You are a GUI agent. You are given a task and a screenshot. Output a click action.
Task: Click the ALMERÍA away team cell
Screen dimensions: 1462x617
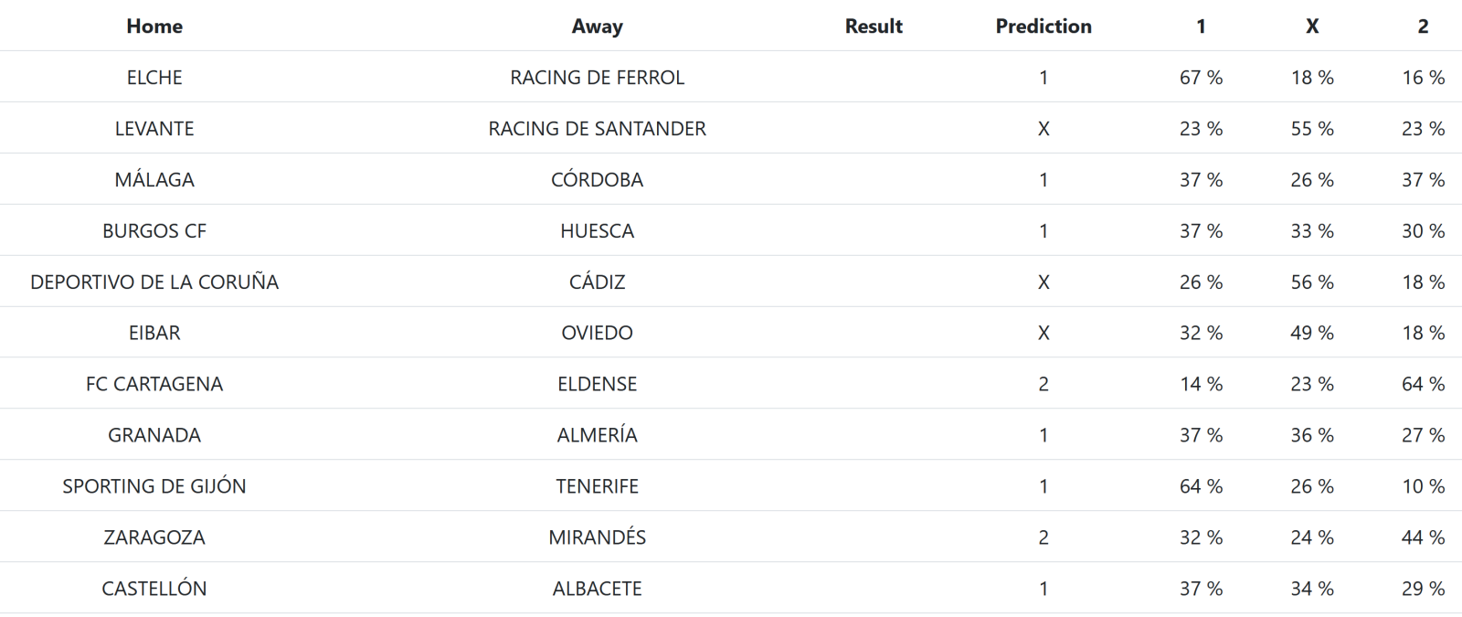click(597, 435)
